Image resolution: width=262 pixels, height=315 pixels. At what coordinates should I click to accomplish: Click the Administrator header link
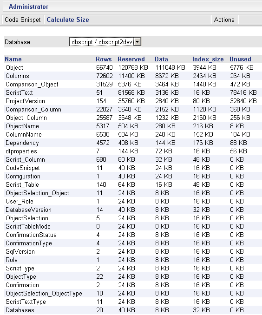(28, 7)
